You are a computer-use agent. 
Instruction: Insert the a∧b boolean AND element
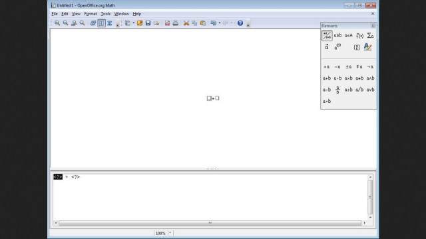pyautogui.click(x=370, y=78)
